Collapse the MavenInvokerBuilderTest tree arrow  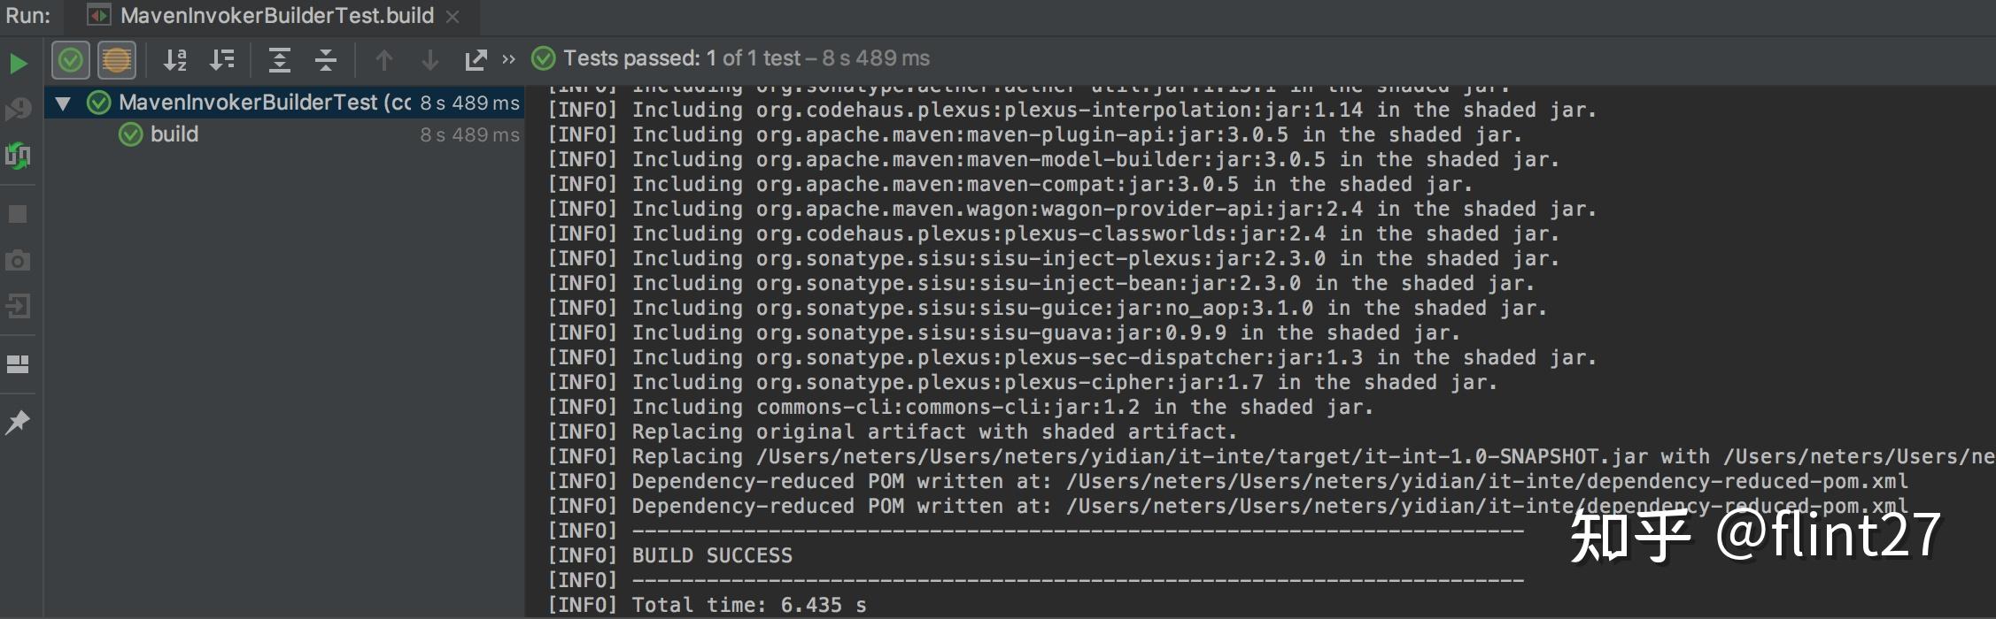(x=63, y=103)
